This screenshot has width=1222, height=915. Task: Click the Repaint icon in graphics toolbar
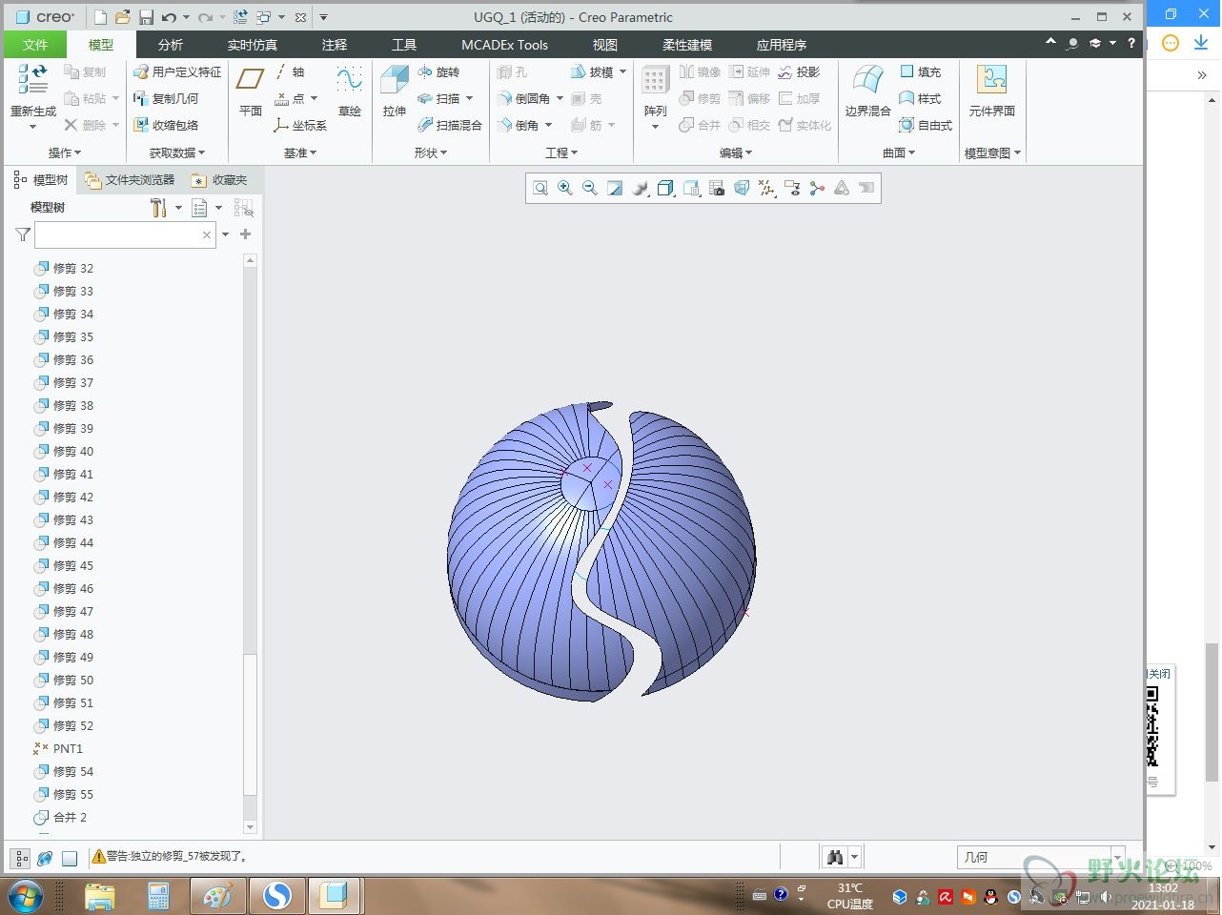click(x=615, y=189)
